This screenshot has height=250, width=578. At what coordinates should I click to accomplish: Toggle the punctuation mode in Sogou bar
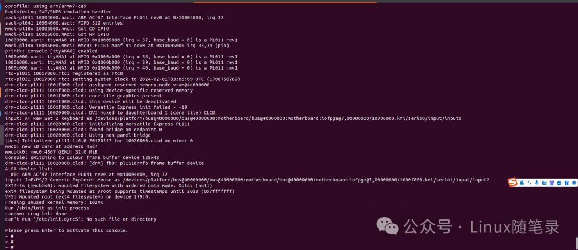(529, 183)
